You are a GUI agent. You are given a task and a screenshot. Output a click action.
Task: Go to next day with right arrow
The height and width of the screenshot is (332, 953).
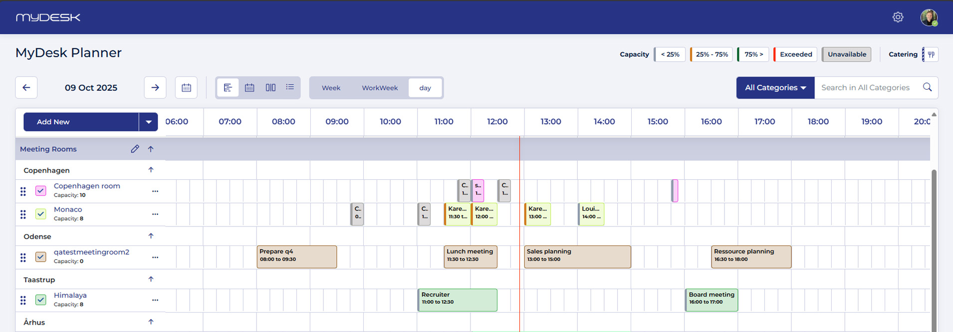pyautogui.click(x=155, y=88)
